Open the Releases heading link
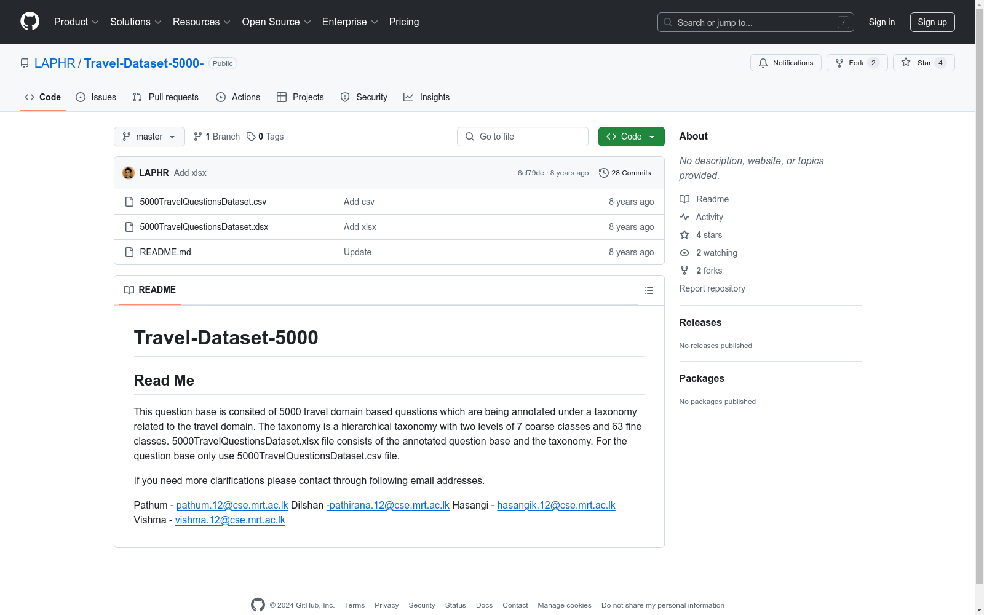The width and height of the screenshot is (984, 615). click(x=700, y=322)
